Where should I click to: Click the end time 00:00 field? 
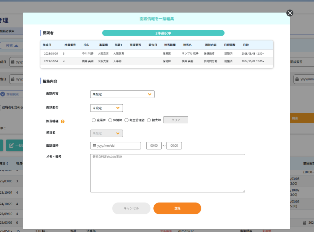coord(174,146)
